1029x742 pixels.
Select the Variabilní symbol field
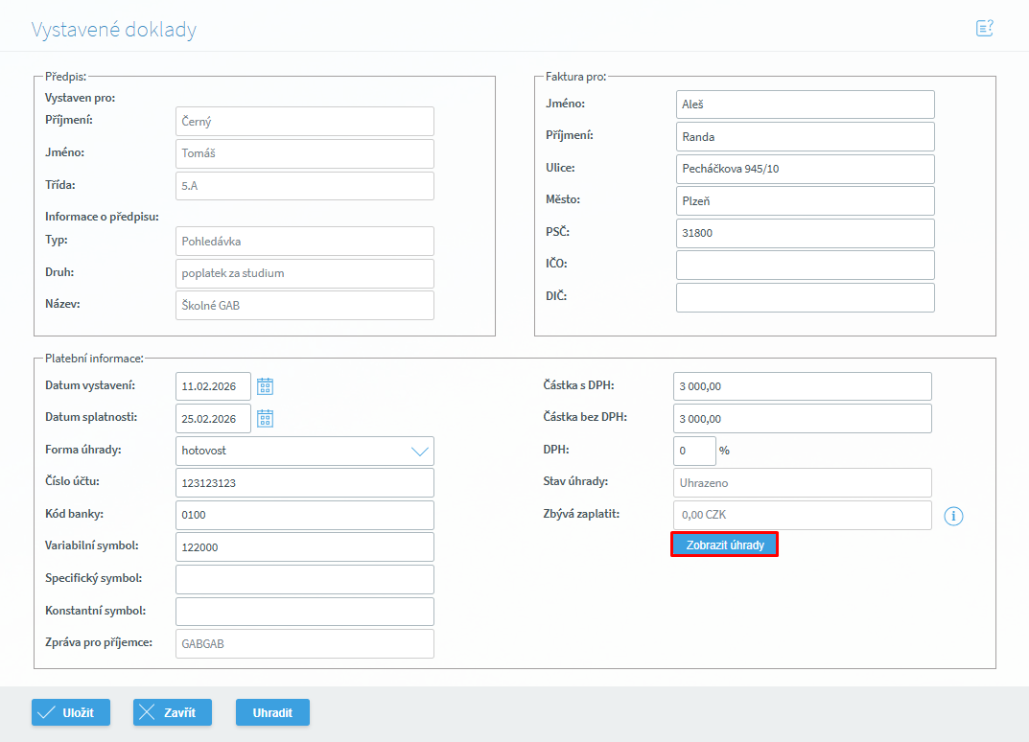click(x=305, y=546)
